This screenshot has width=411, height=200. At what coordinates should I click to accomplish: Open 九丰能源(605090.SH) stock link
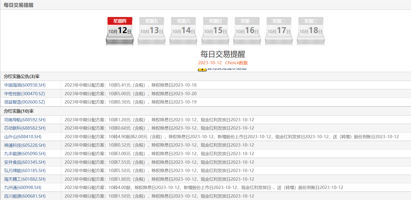tap(25, 154)
